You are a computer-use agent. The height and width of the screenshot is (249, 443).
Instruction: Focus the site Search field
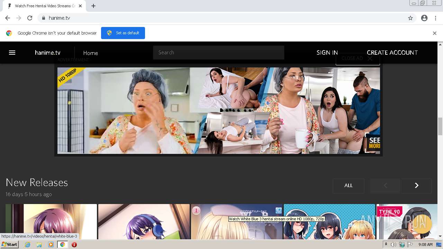tap(219, 53)
